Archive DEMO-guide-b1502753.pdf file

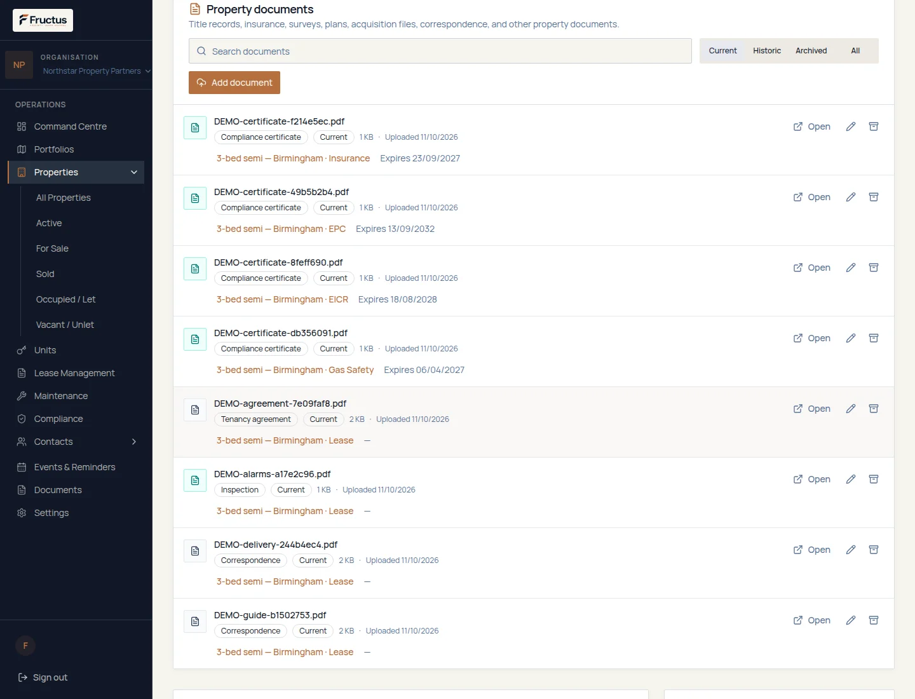coord(874,620)
